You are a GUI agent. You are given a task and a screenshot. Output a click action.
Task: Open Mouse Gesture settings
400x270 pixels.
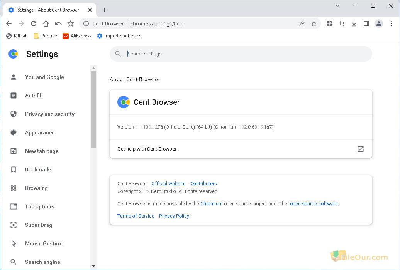(44, 243)
